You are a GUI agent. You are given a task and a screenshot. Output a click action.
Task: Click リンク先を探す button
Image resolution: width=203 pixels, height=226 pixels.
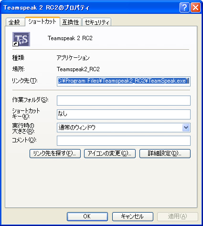55,153
